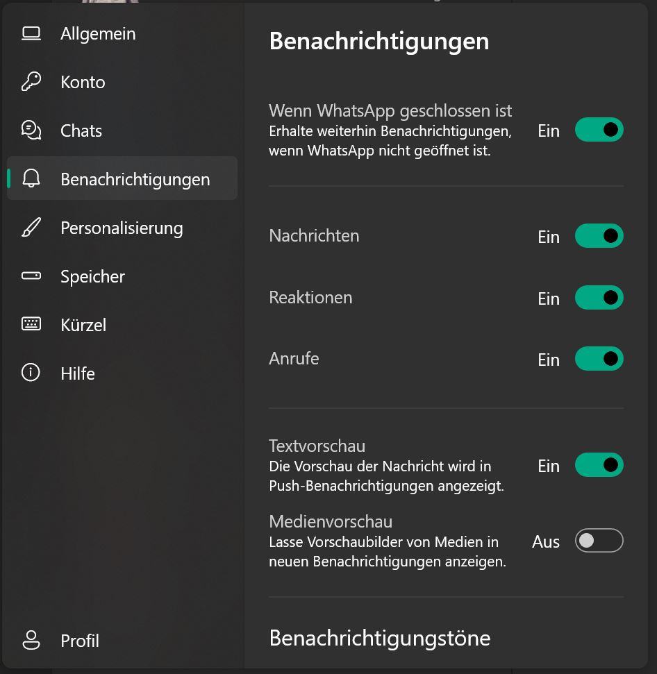This screenshot has height=674, width=657.
Task: Enable the Medienvorschau toggle
Action: pyautogui.click(x=599, y=541)
